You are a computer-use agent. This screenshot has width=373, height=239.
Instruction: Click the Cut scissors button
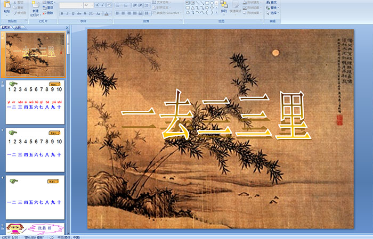click(19, 3)
